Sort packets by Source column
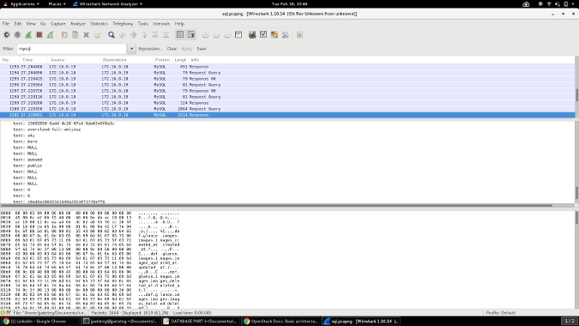The height and width of the screenshot is (326, 579). 74,60
